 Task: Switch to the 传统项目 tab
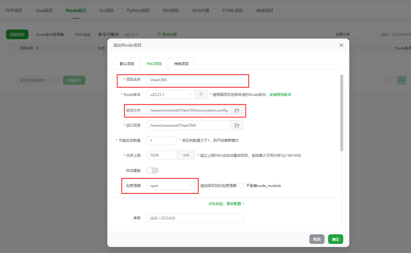[x=181, y=64]
